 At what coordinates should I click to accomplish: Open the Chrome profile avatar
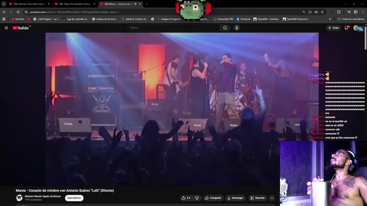point(356,12)
